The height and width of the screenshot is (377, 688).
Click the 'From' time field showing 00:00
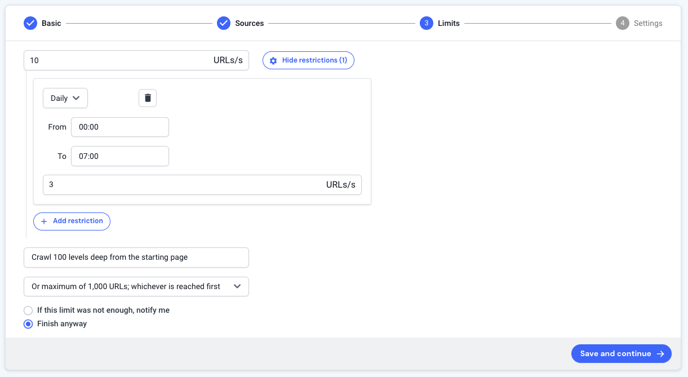119,127
